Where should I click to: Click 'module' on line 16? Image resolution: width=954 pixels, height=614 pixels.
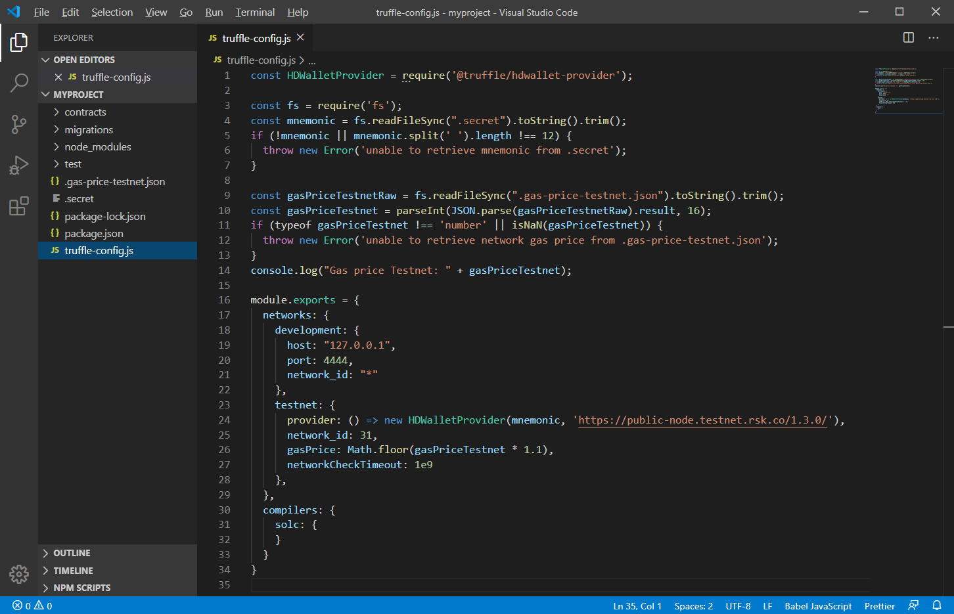(269, 300)
